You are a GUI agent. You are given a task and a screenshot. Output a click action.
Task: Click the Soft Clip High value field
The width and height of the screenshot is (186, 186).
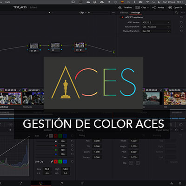(x=66, y=169)
